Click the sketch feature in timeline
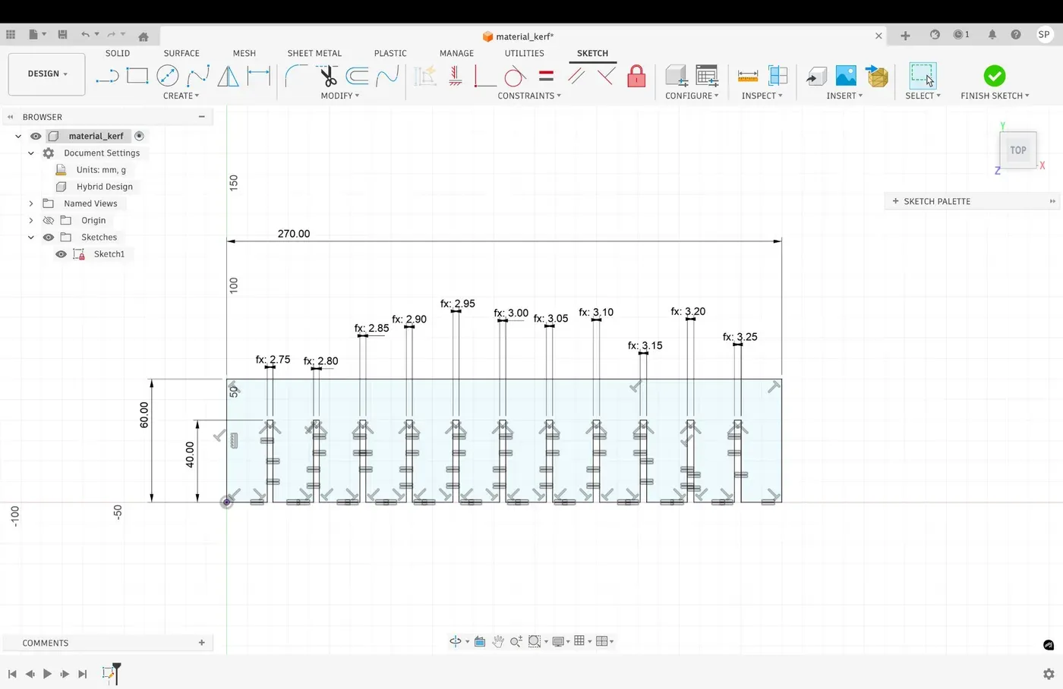1063x689 pixels. (108, 673)
